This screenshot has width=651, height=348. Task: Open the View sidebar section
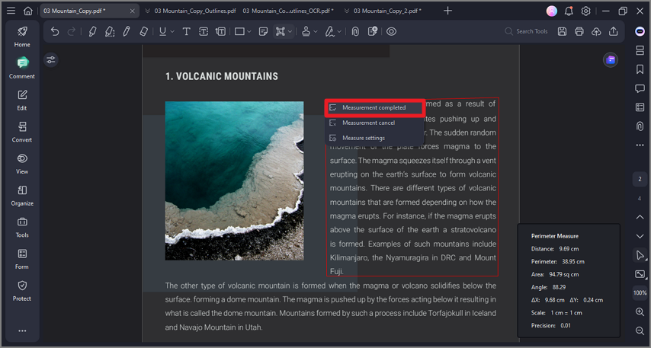click(22, 164)
